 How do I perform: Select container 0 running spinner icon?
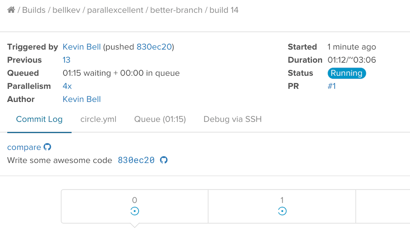point(135,211)
